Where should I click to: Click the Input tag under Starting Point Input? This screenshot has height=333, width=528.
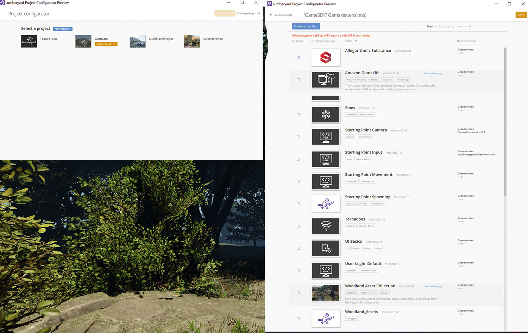[x=349, y=159]
